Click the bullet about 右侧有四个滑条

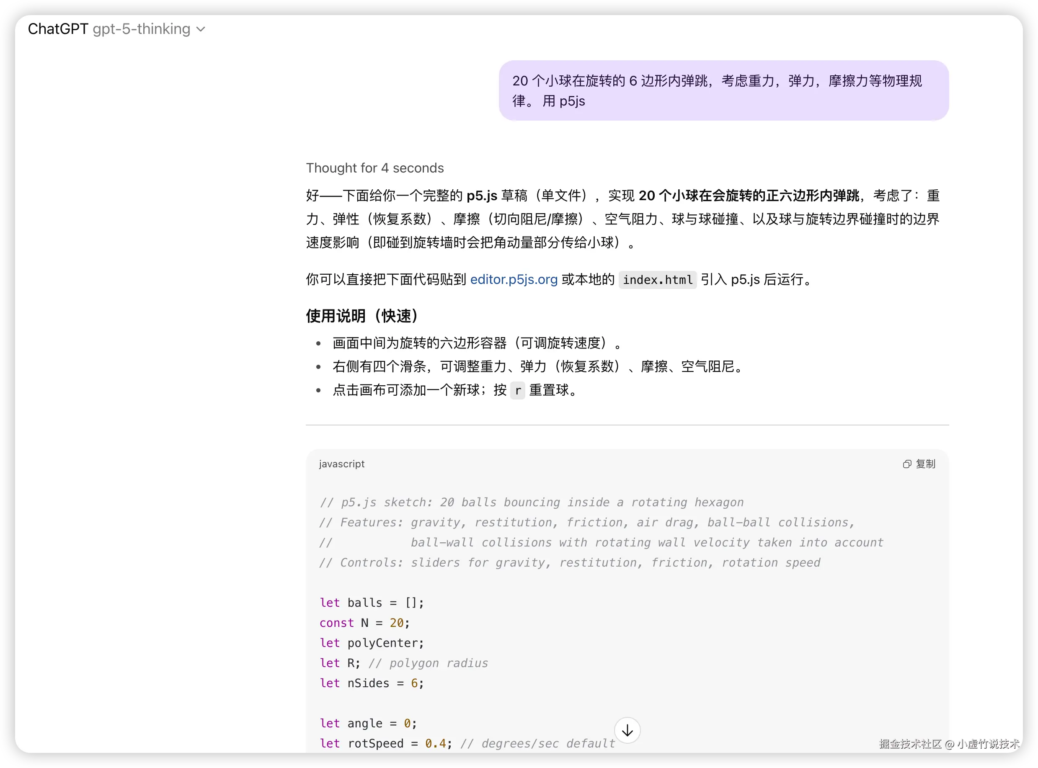click(540, 367)
